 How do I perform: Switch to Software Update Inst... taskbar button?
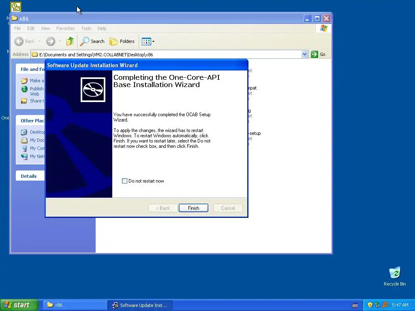tap(140, 305)
